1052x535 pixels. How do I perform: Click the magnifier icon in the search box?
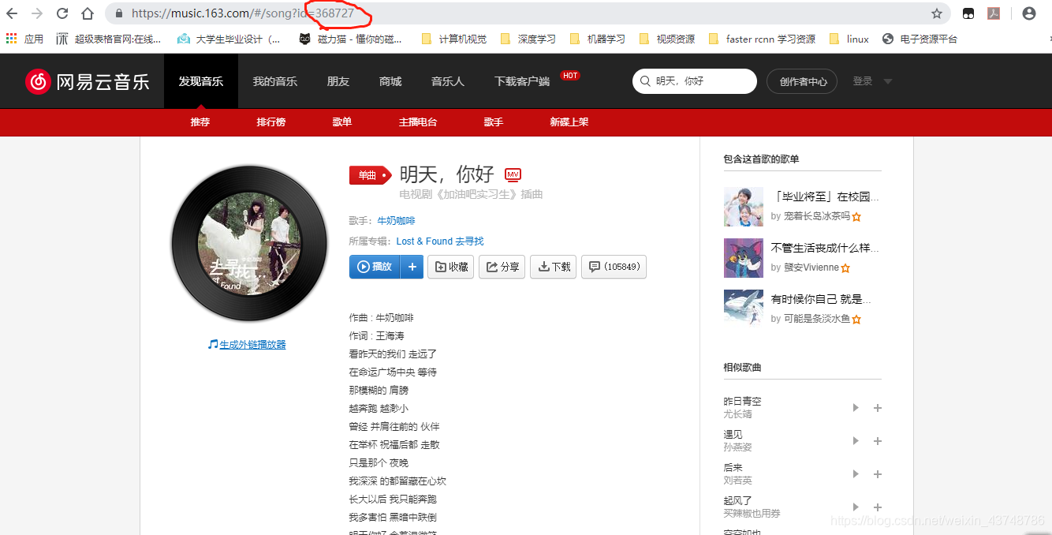coord(645,81)
